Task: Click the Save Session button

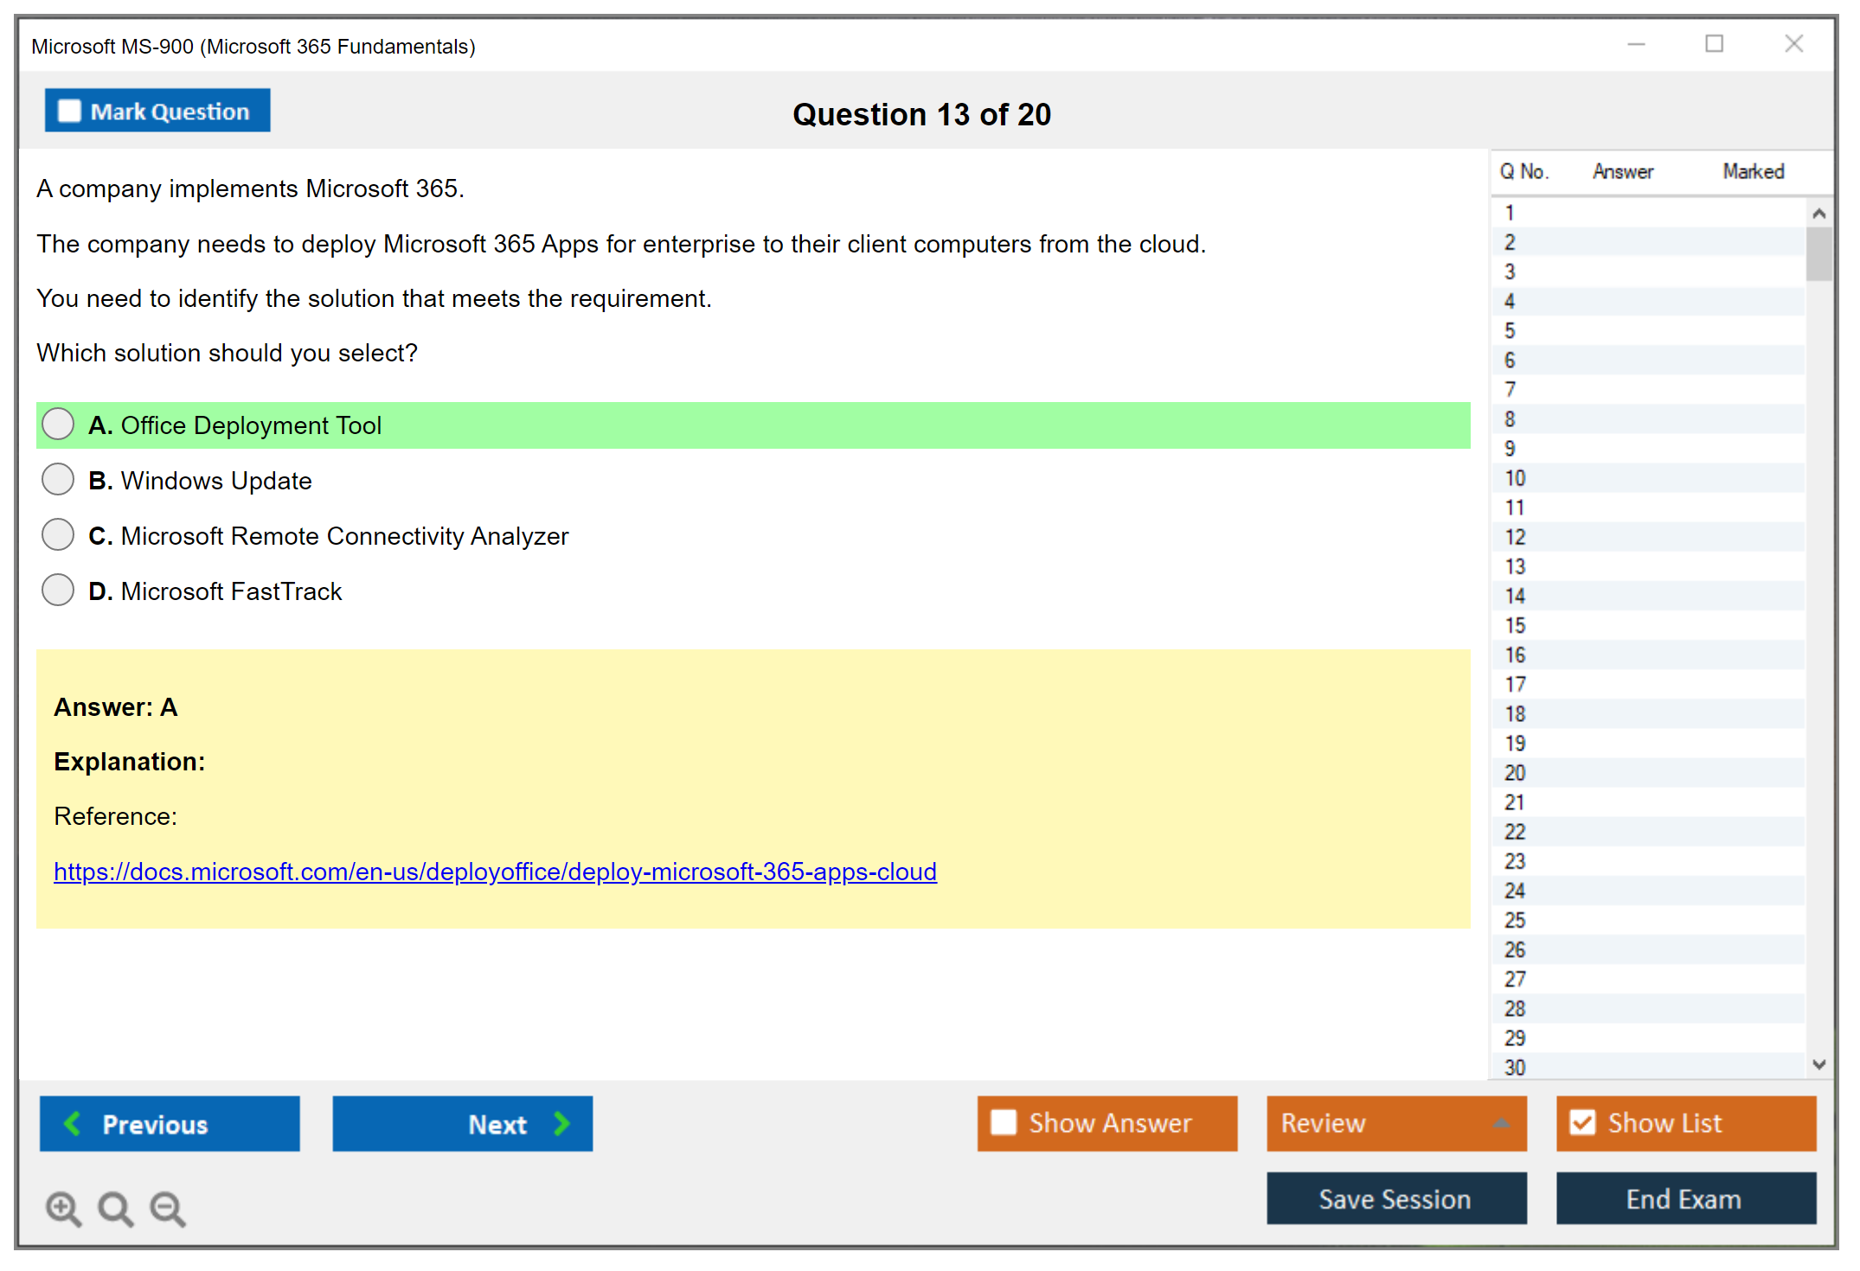Action: click(1395, 1198)
